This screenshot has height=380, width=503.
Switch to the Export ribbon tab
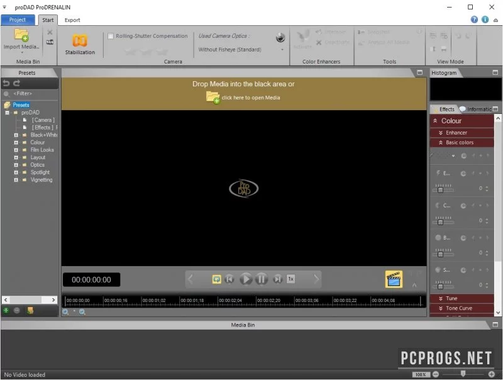(x=72, y=20)
